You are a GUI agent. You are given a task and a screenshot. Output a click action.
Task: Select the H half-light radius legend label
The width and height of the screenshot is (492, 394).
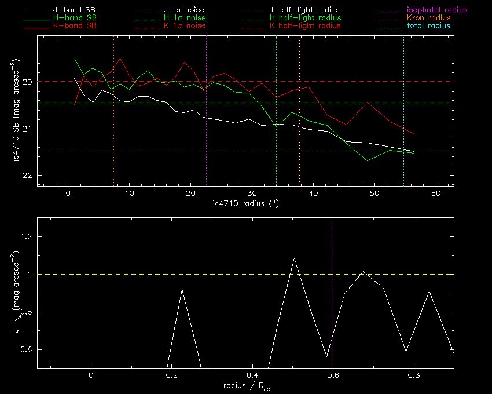click(x=305, y=19)
